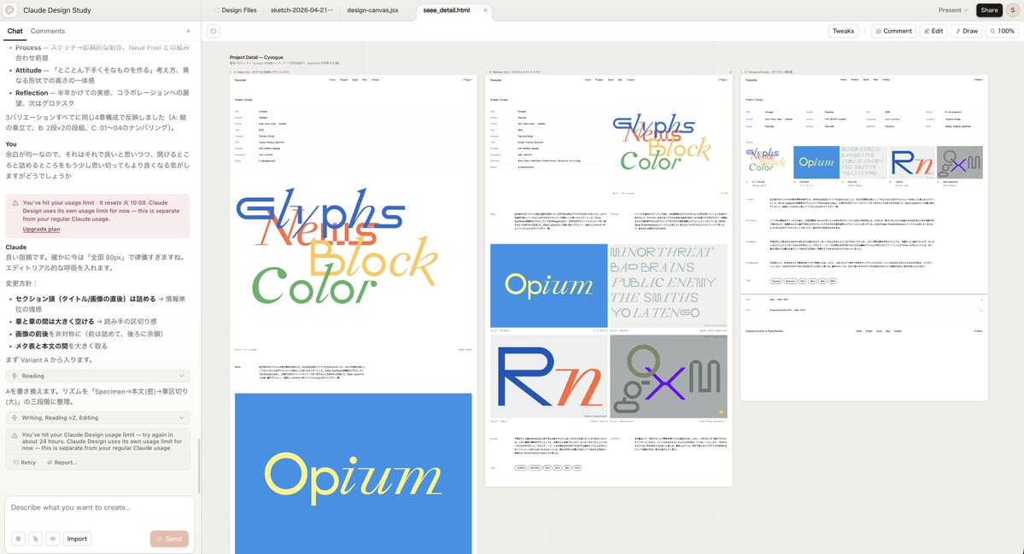The image size is (1024, 554).
Task: Click the Attitude bullet in chat
Action: (x=102, y=75)
